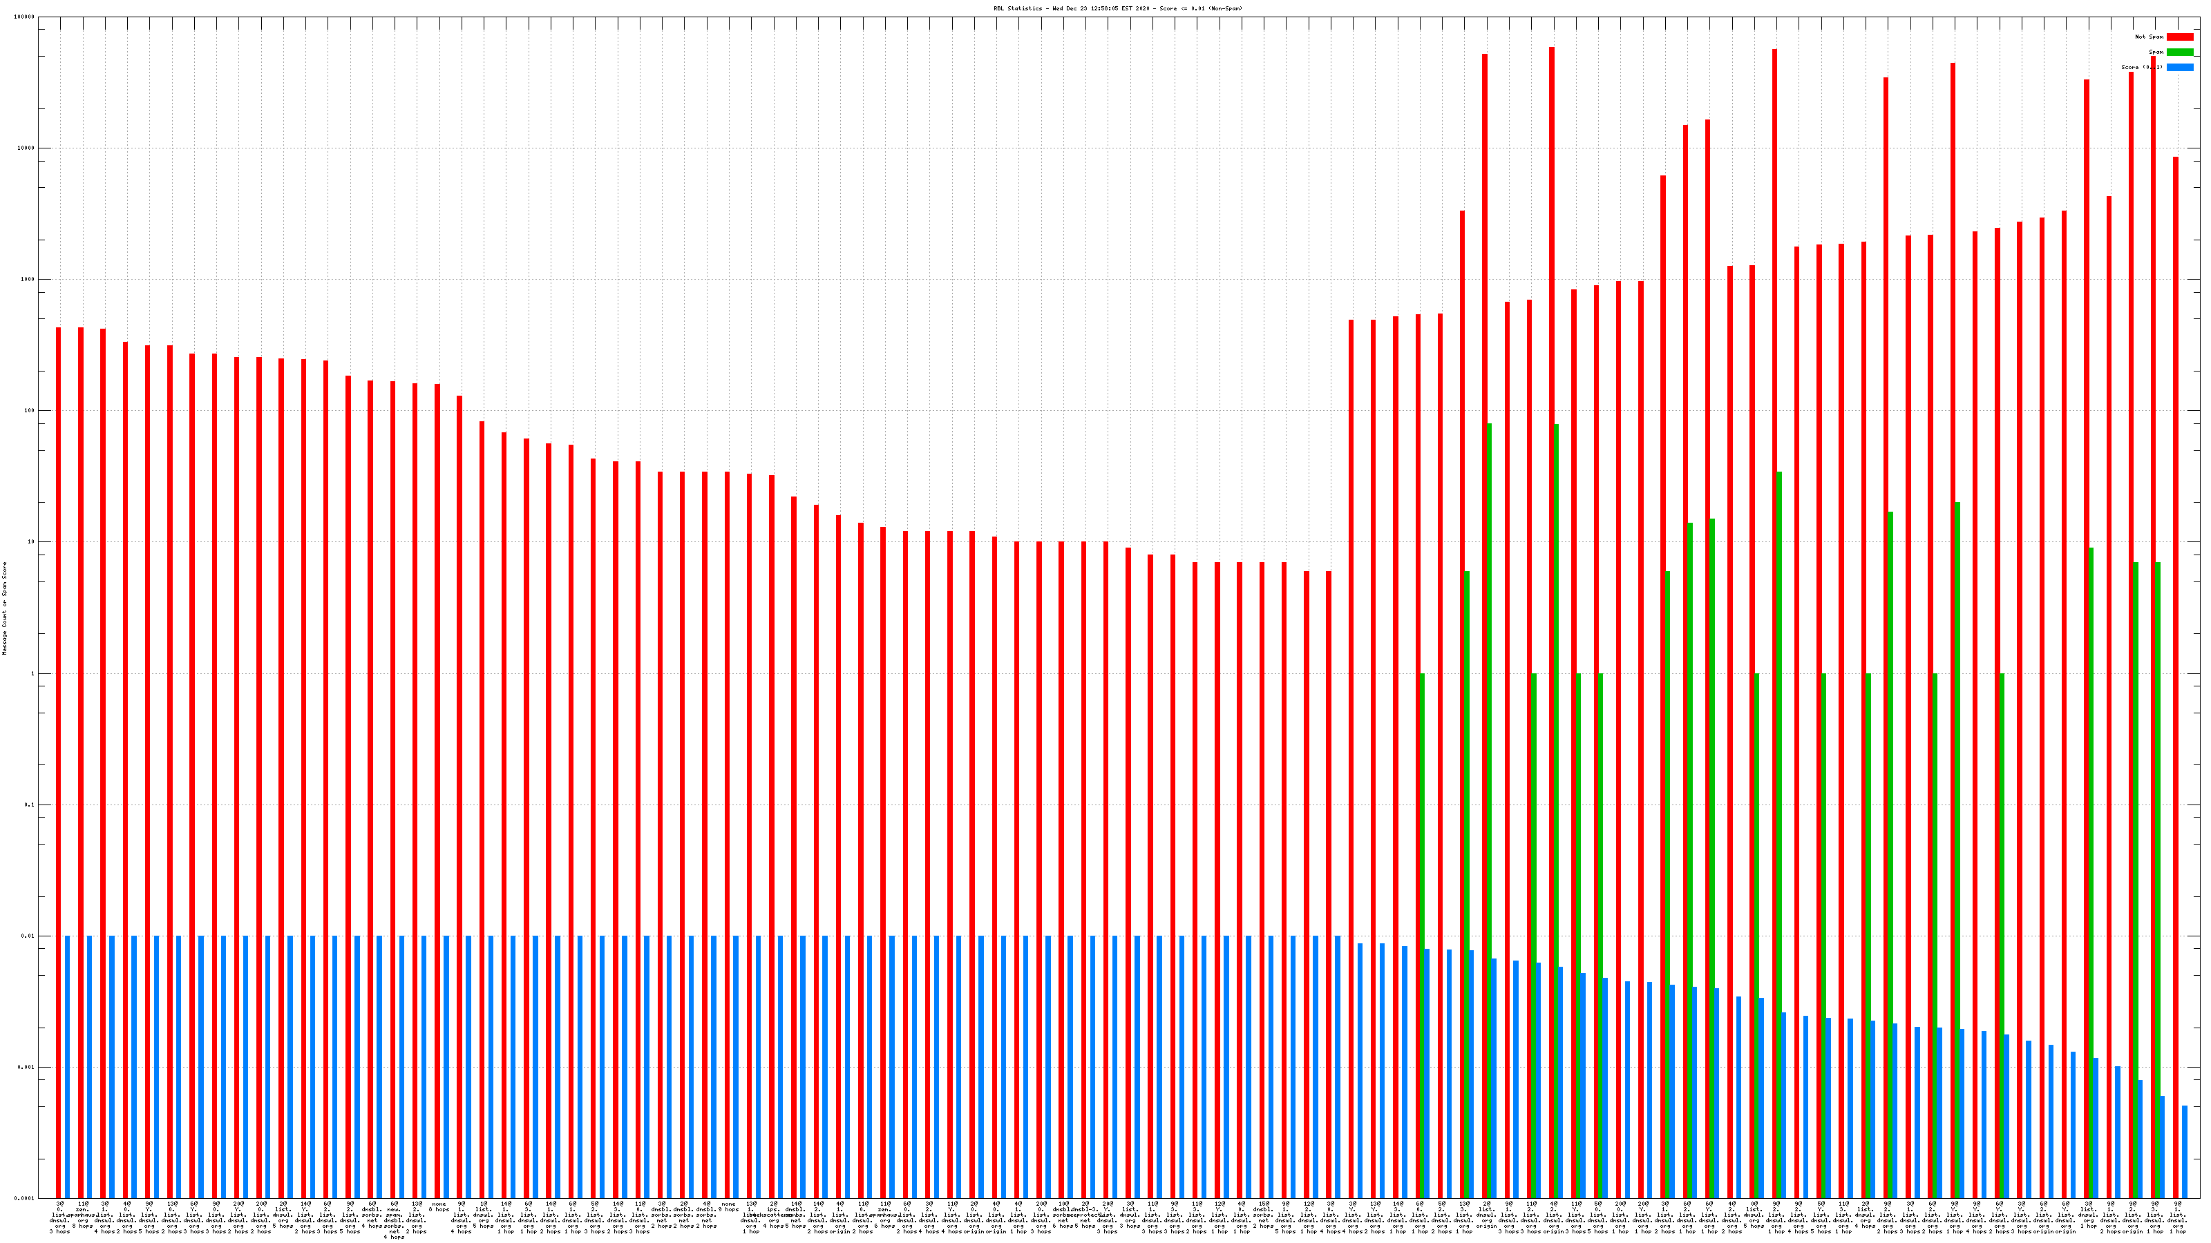Click the "Not Spam" legend label
This screenshot has width=2211, height=1243.
(2150, 37)
